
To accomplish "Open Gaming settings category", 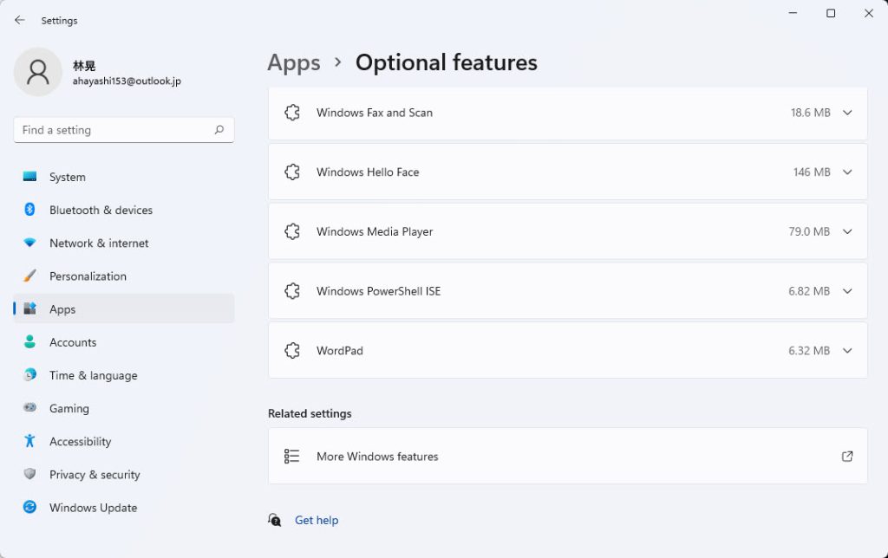I will [x=123, y=407].
